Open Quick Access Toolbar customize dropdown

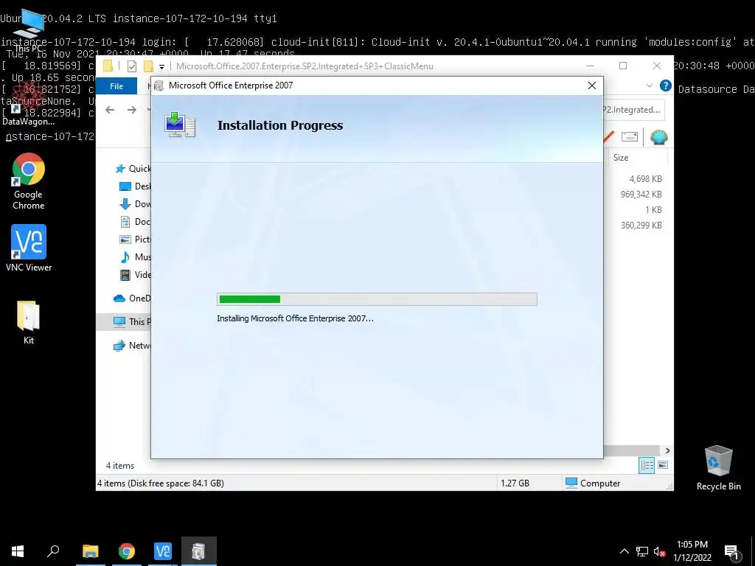tap(161, 66)
